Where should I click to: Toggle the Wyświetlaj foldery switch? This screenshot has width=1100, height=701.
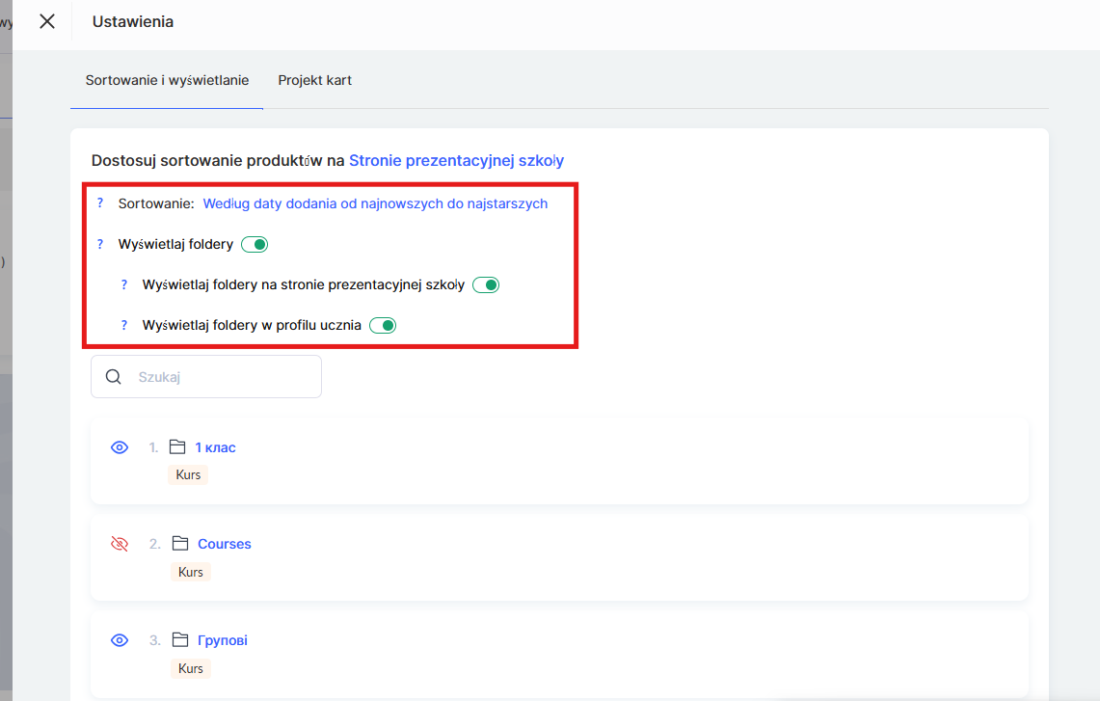(x=254, y=245)
